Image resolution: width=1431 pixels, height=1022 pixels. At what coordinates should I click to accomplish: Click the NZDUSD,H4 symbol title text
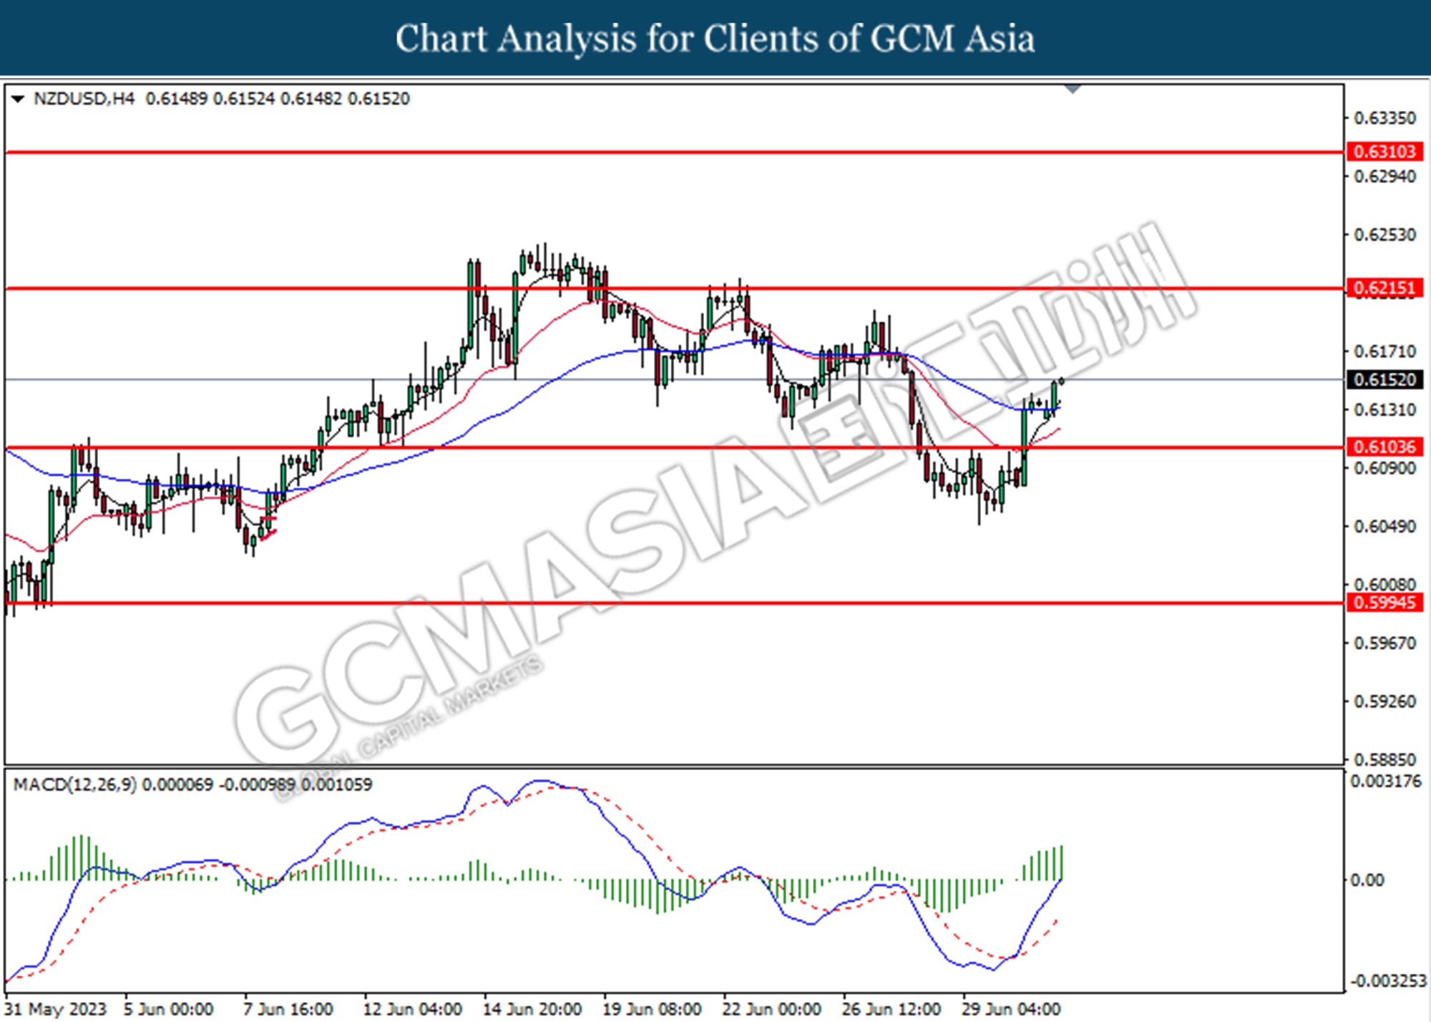[84, 99]
